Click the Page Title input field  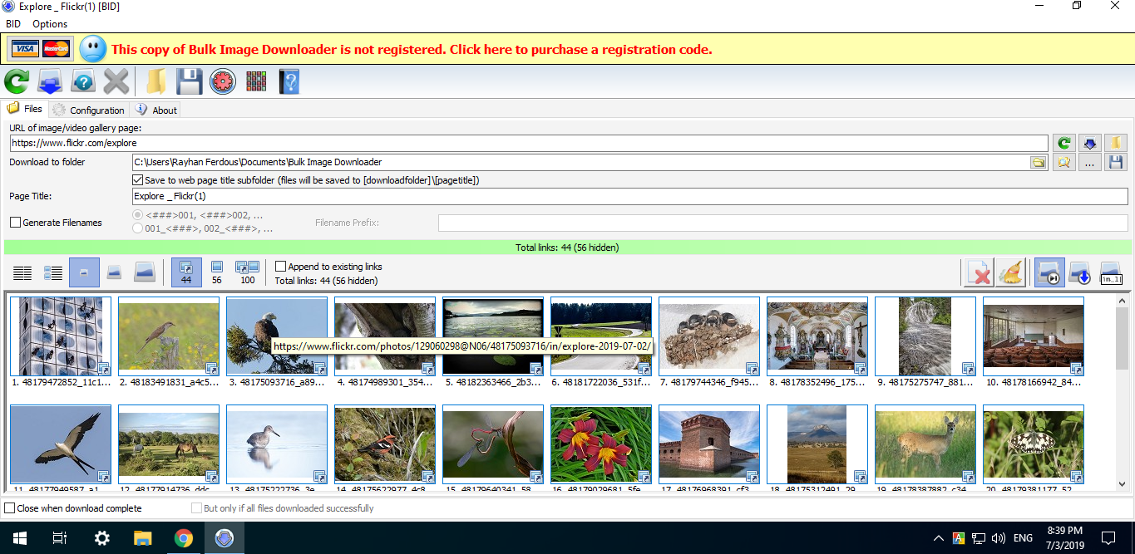(629, 196)
